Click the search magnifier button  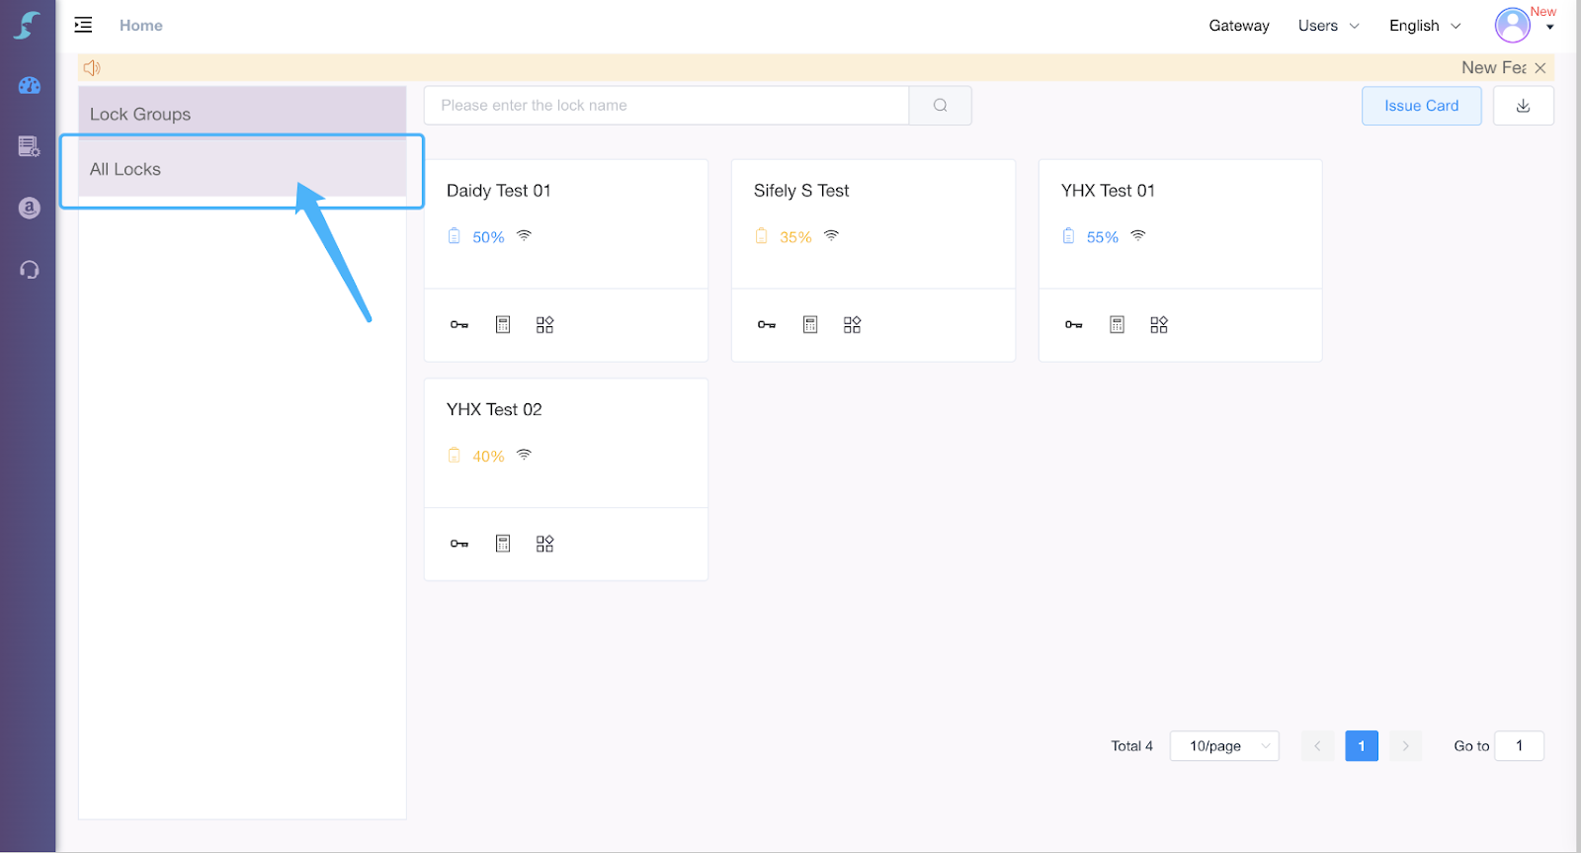tap(940, 105)
